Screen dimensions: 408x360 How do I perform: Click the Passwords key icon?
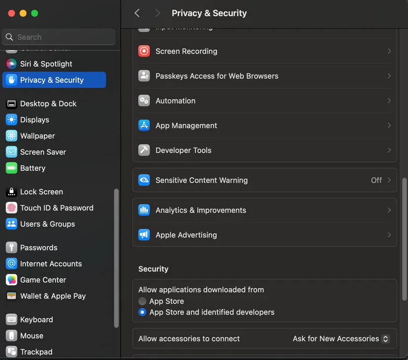point(11,248)
